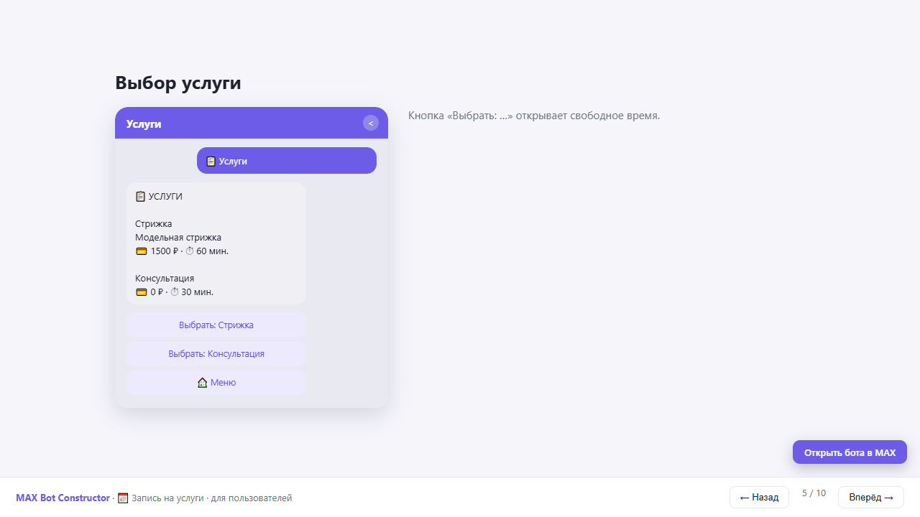920x517 pixels.
Task: Click the card icon next to 1500 ₽
Action: point(142,251)
